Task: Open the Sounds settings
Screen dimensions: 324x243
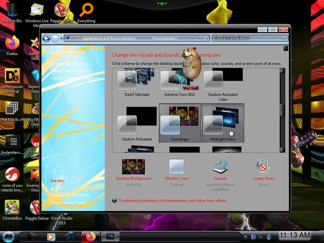Action: click(220, 175)
